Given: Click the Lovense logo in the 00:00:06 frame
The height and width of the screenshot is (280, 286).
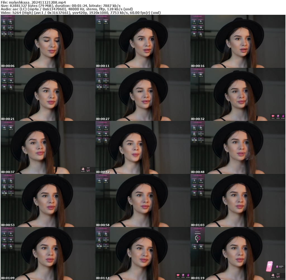Looking at the screenshot, I should tap(8, 16).
